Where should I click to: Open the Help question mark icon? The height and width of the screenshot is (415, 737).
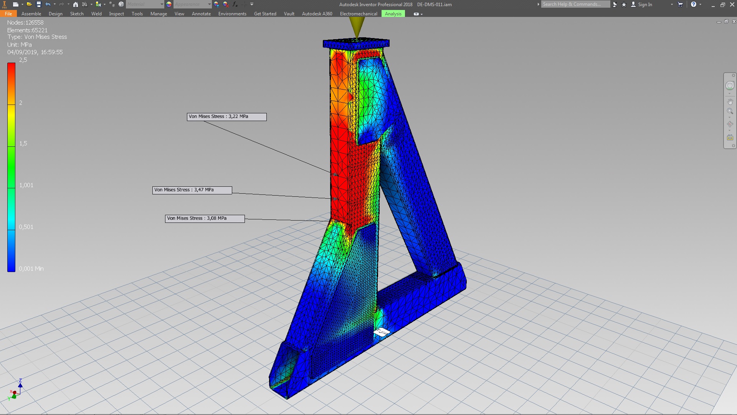694,4
